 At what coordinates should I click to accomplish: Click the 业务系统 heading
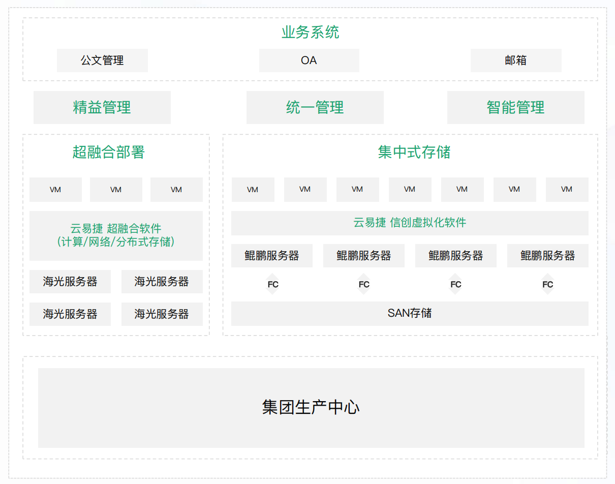coord(310,33)
